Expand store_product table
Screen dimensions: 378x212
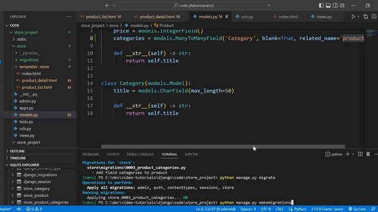pyautogui.click(x=12, y=196)
